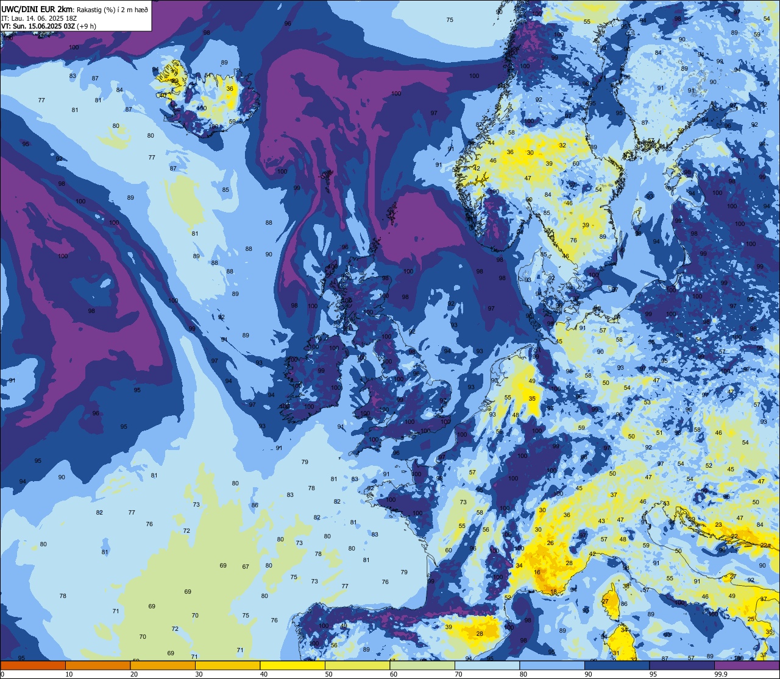Screen dimensions: 780x679
Task: Click the 40–50% bright yellow legend segment
Action: point(292,665)
